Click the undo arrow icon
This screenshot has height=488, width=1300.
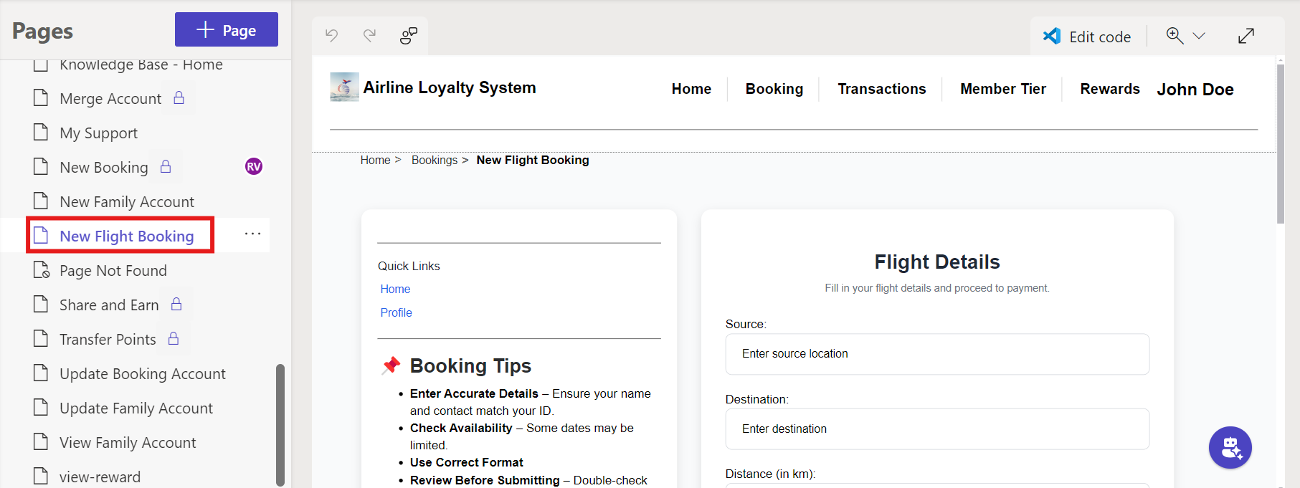331,35
